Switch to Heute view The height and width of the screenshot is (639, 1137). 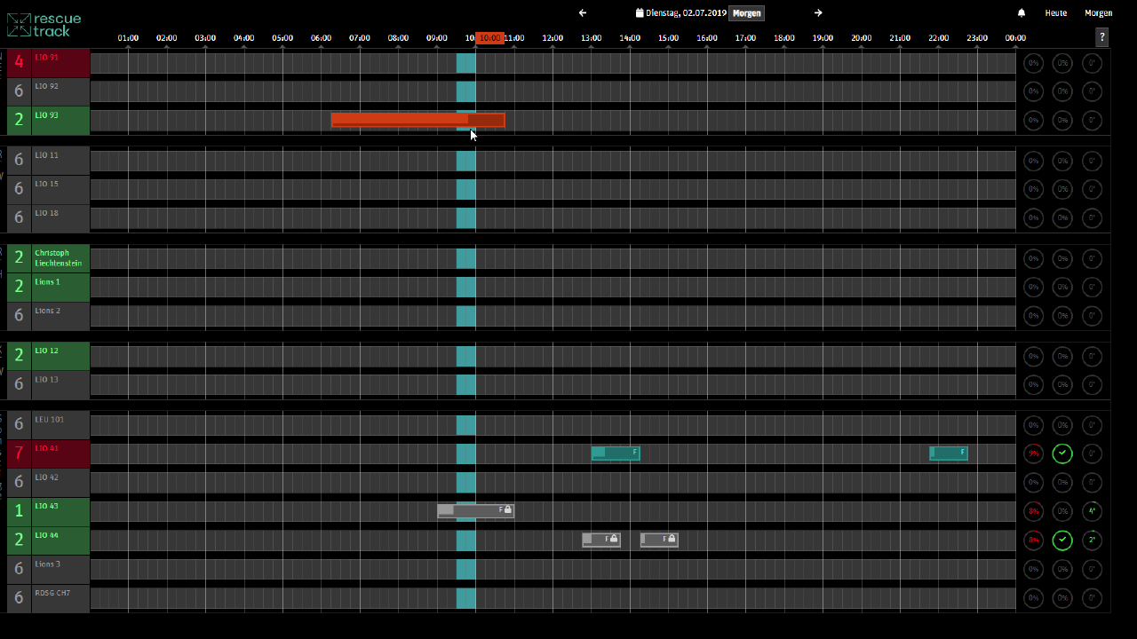point(1056,13)
